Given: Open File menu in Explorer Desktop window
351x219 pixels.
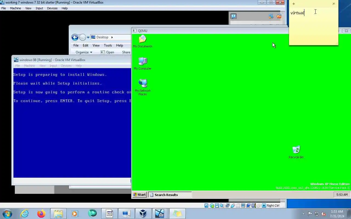Looking at the screenshot, I should (76, 45).
